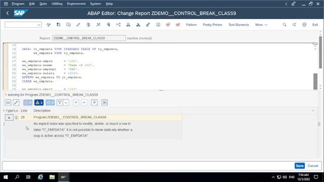The height and width of the screenshot is (182, 324).
Task: Toggle the warnings filter showing 1
Action: [39, 103]
